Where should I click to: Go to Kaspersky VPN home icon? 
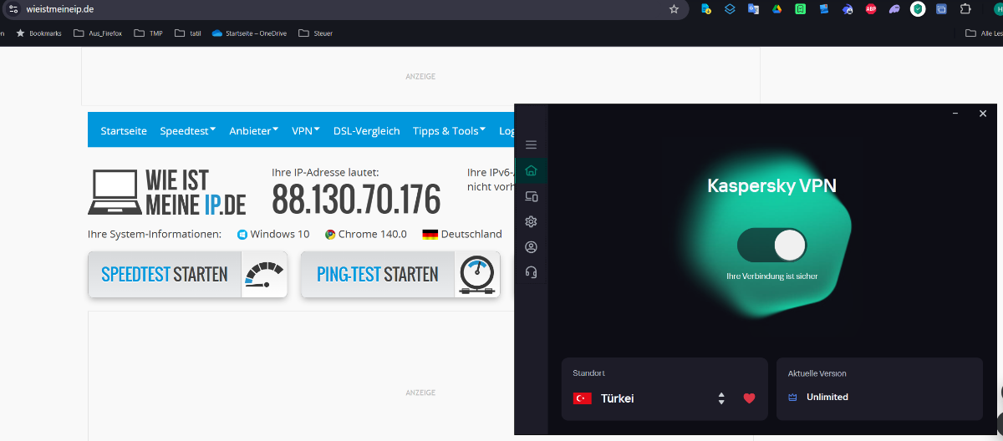(x=531, y=171)
